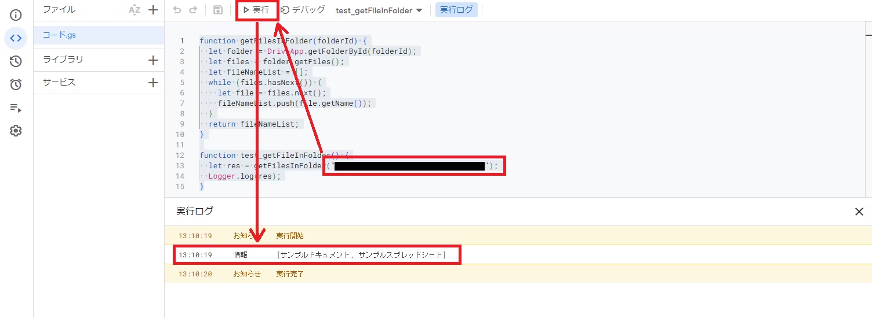Select the 実行開始 log entry
Screen dimensions: 872x318
(517, 236)
